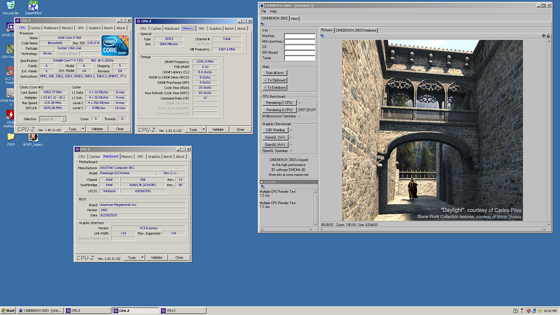
Task: Click the Machine input field
Action: (300, 36)
